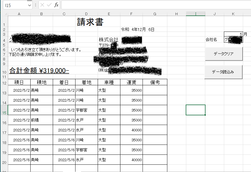Open the Name Box dropdown arrow
The image size is (251, 172).
coord(29,5)
